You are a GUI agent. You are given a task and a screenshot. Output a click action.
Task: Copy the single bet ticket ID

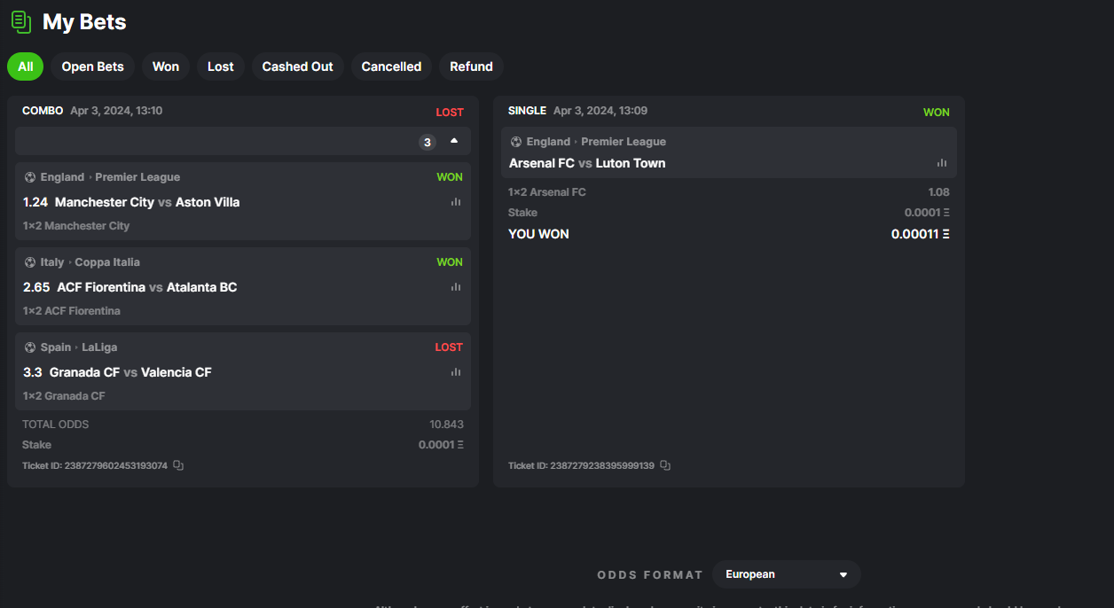[x=665, y=465]
